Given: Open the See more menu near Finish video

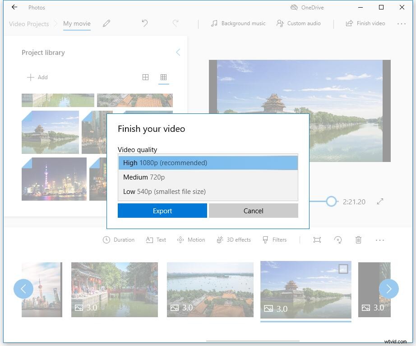Looking at the screenshot, I should (x=401, y=23).
